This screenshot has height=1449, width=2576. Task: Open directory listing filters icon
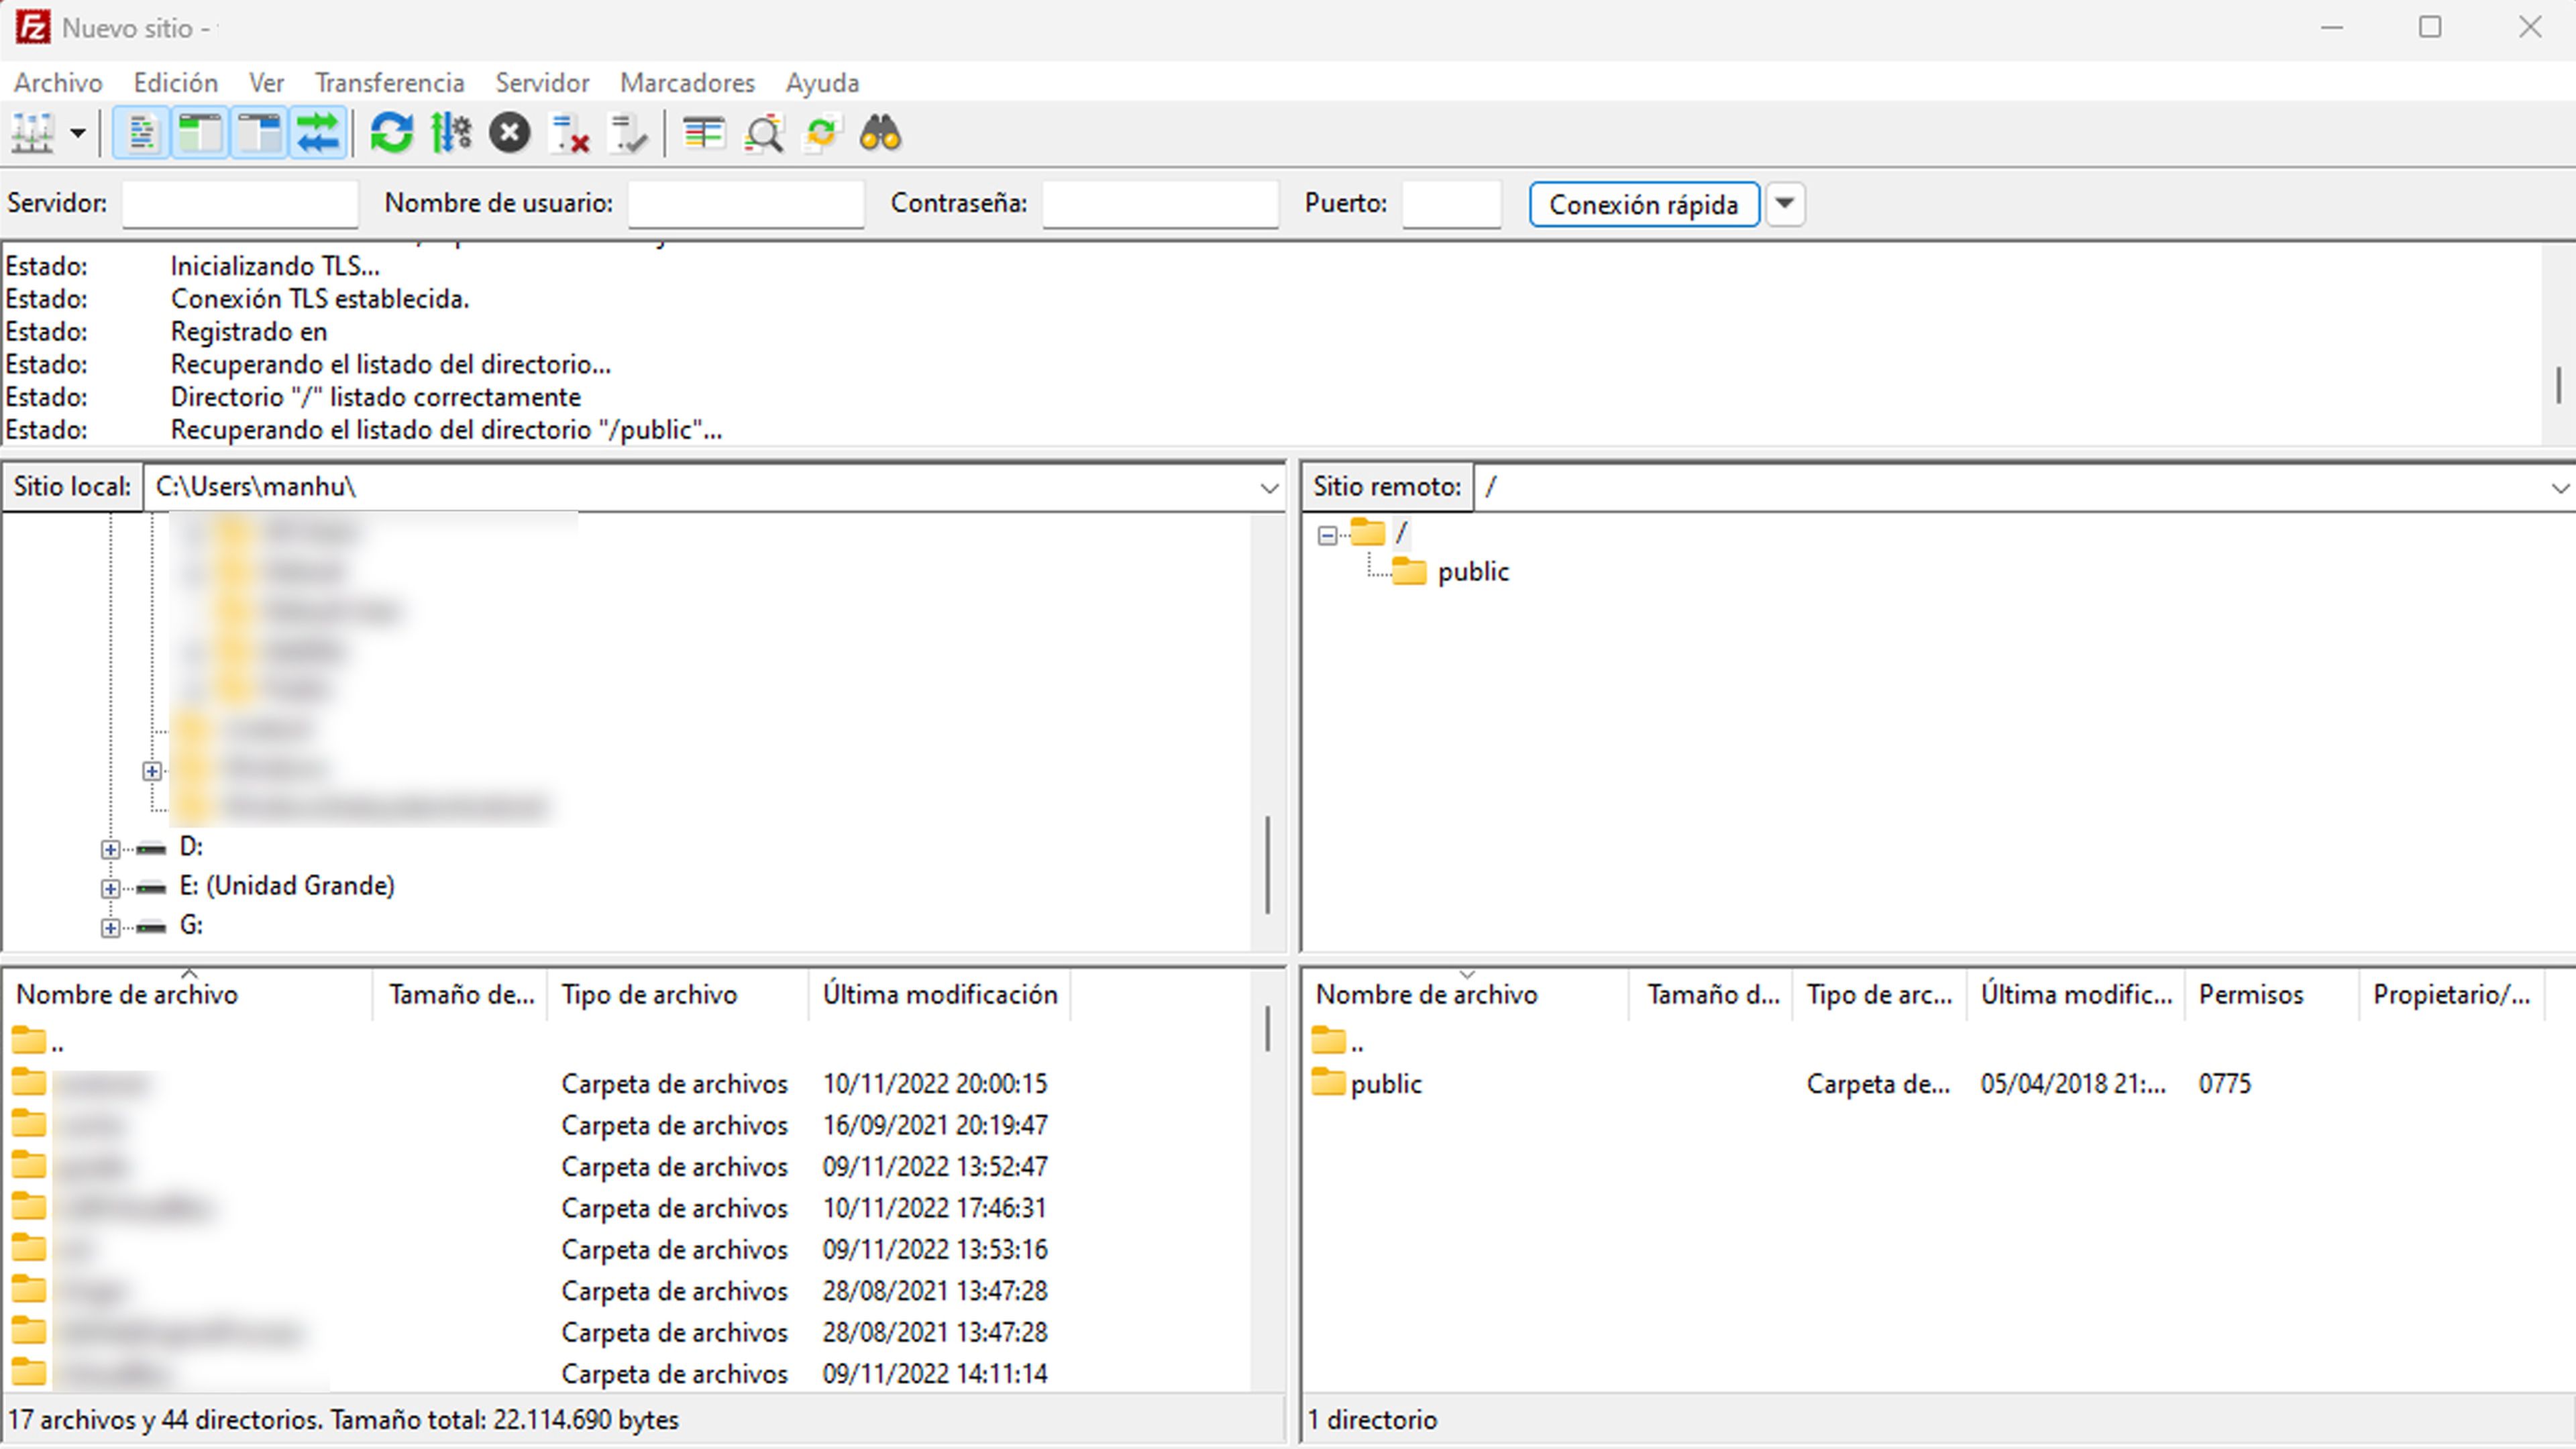[x=704, y=133]
